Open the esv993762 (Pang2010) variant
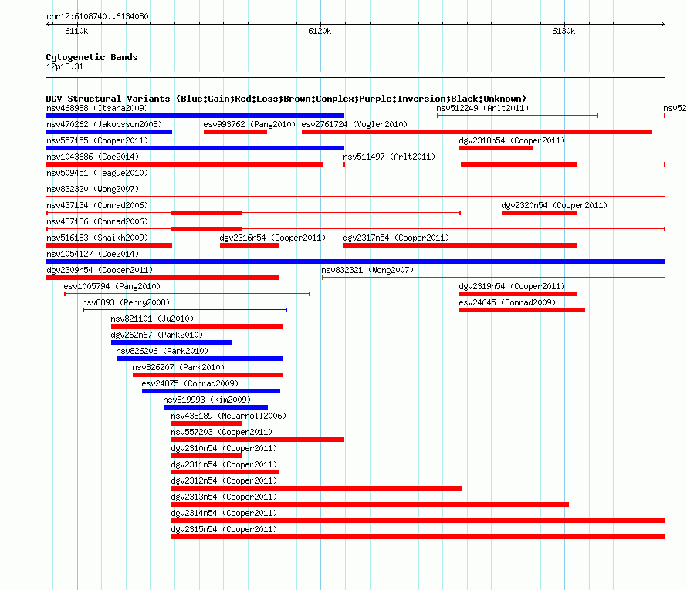 [249, 124]
